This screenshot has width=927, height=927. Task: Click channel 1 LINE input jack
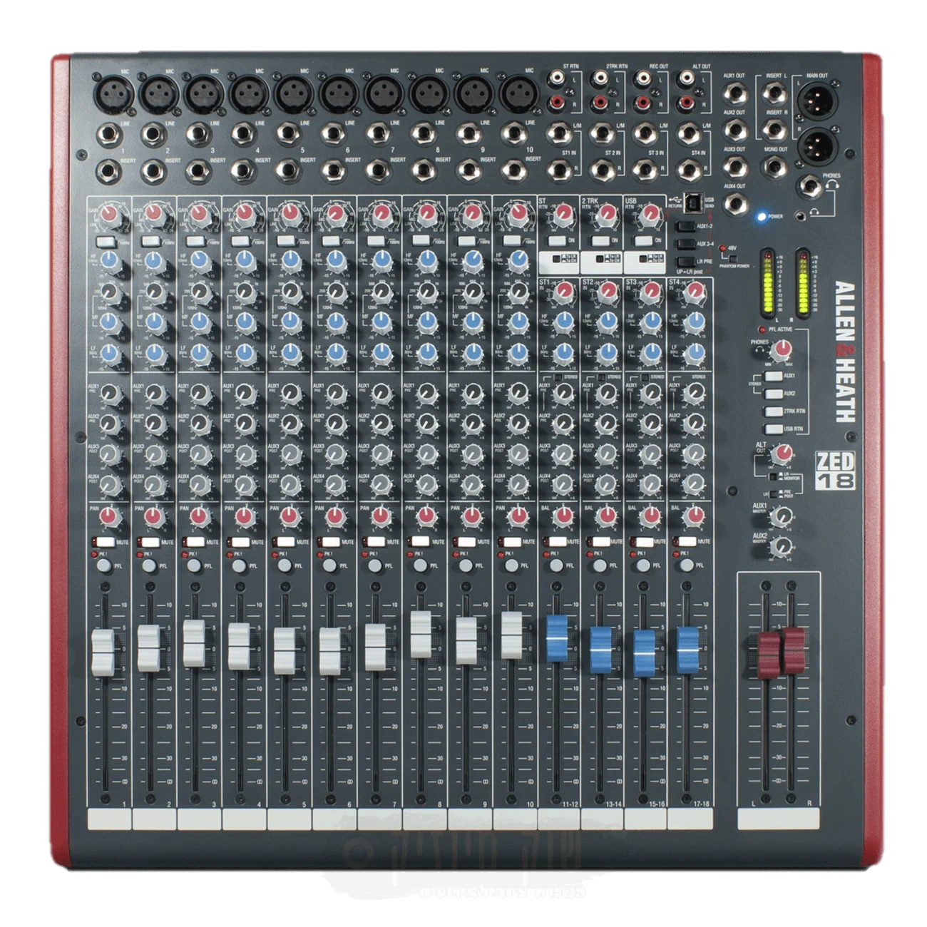[111, 133]
